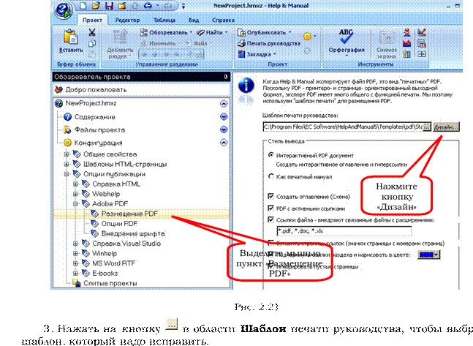Screen dimensions: 473x346
Task: Pin the Обозреватель проекта panel
Action: 226,77
